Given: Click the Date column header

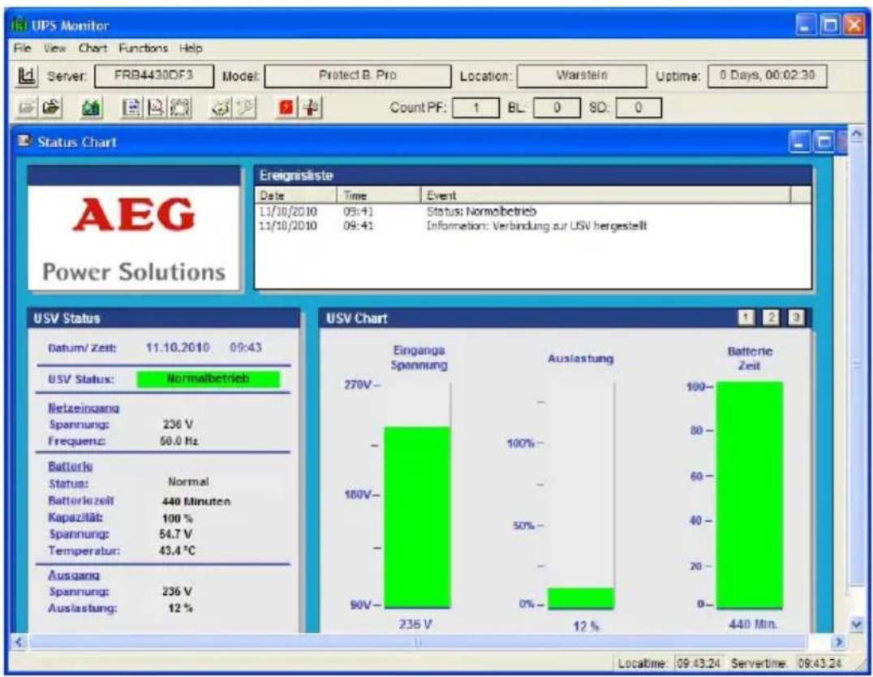Looking at the screenshot, I should [x=295, y=195].
